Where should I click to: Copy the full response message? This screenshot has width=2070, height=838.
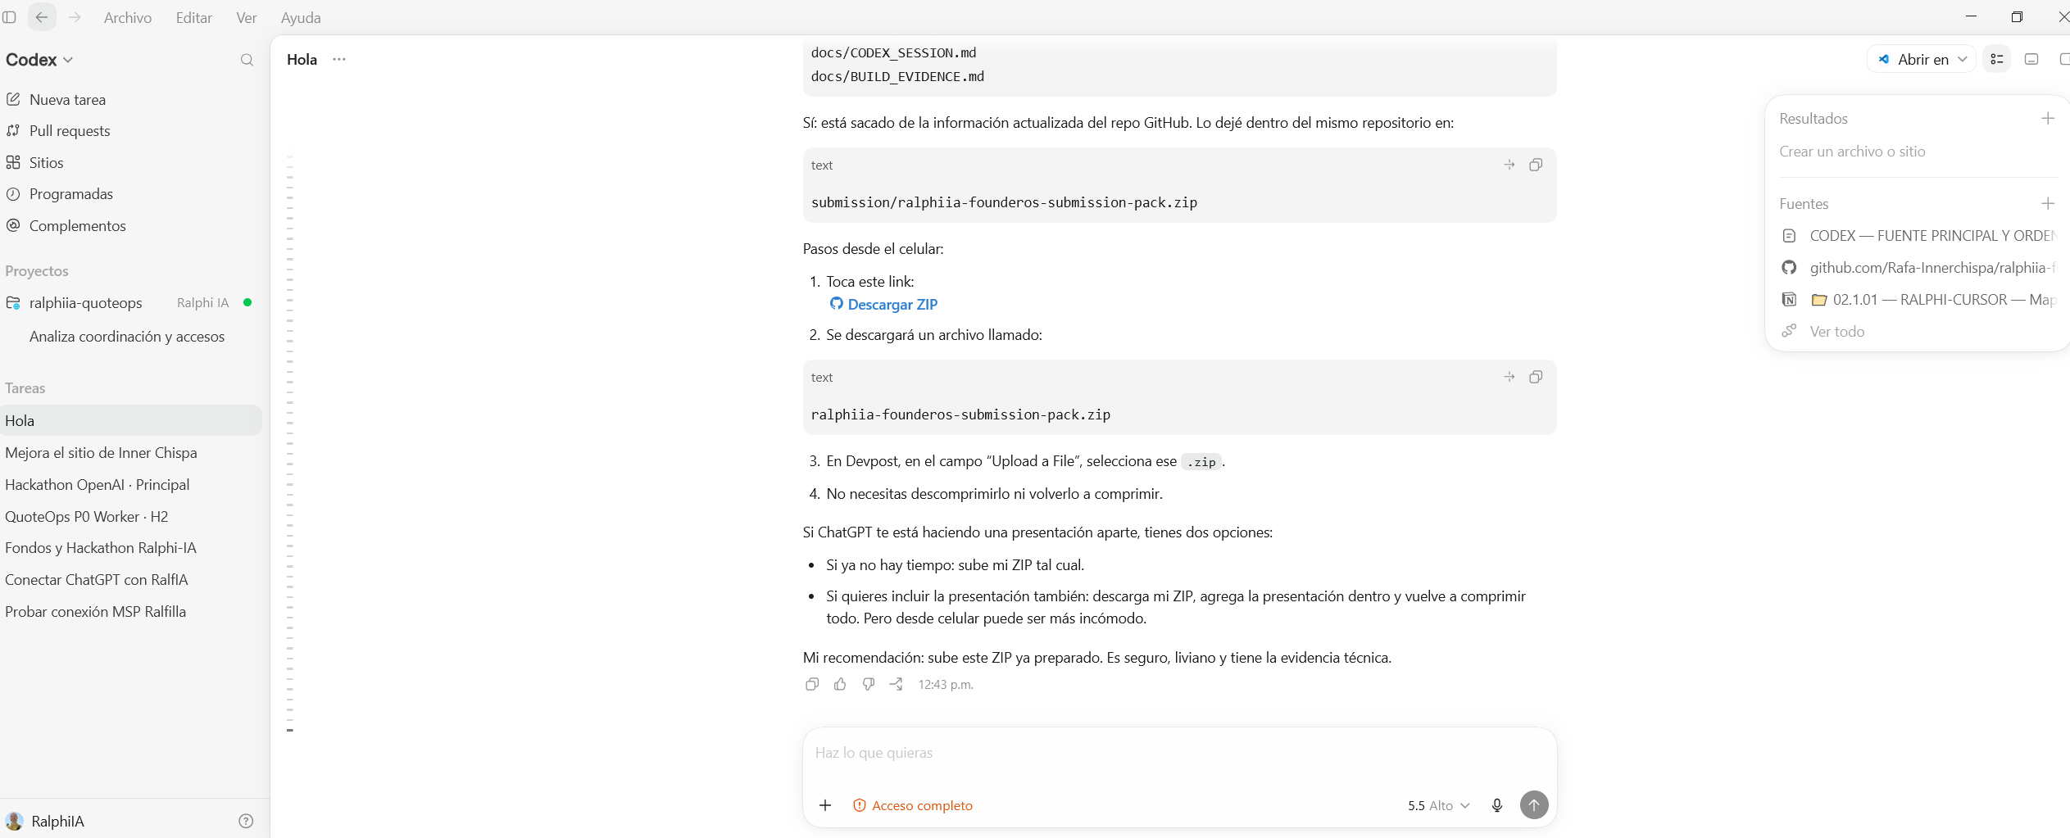pos(812,684)
